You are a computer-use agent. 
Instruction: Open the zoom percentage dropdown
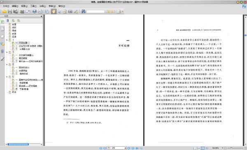[x=222, y=148]
